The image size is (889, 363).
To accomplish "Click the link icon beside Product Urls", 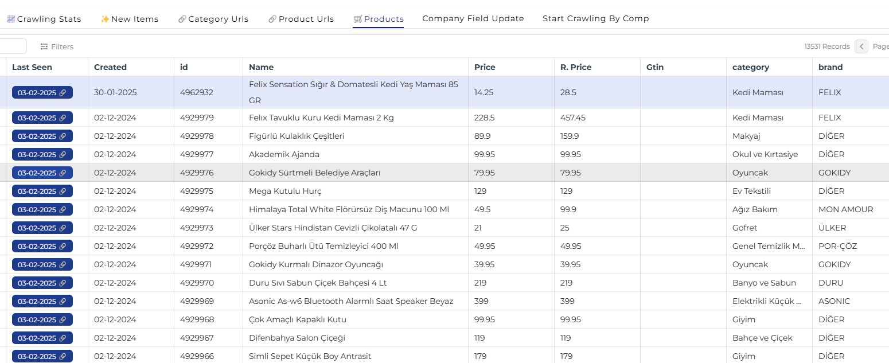I will click(272, 19).
